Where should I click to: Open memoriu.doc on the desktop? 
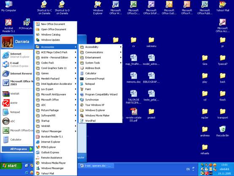click(133, 78)
